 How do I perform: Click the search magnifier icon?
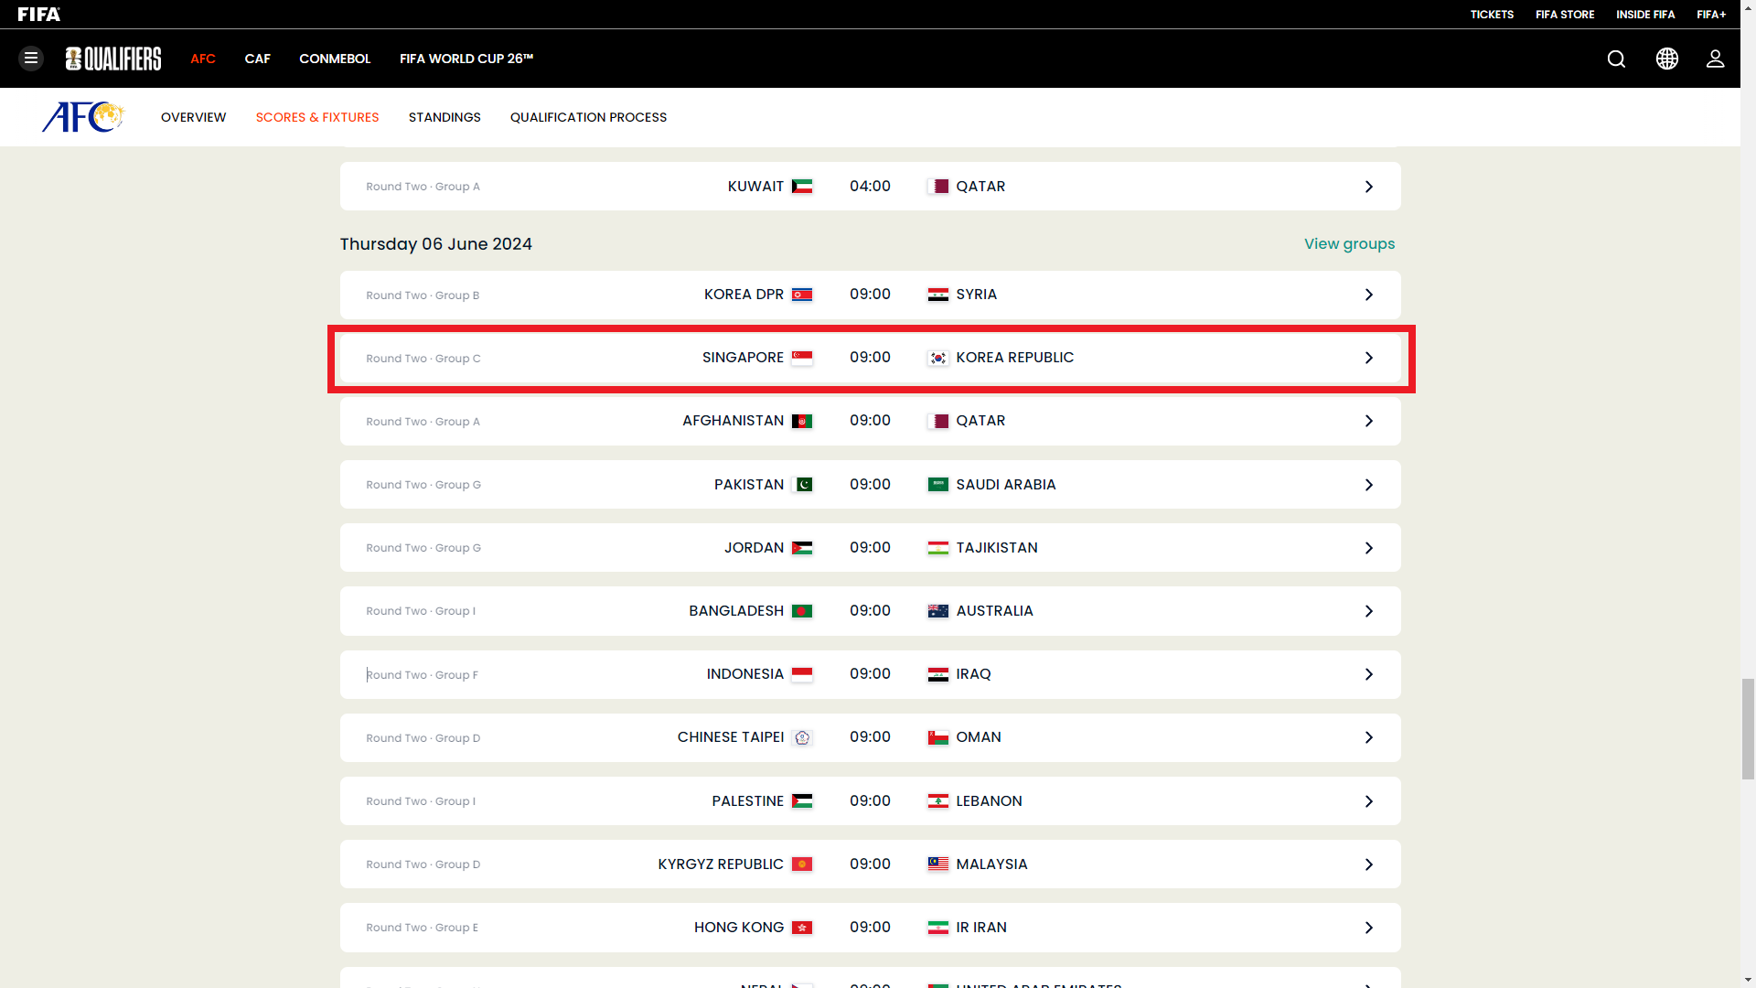[1616, 59]
